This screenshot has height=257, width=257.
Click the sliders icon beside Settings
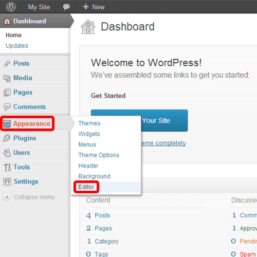coord(7,181)
